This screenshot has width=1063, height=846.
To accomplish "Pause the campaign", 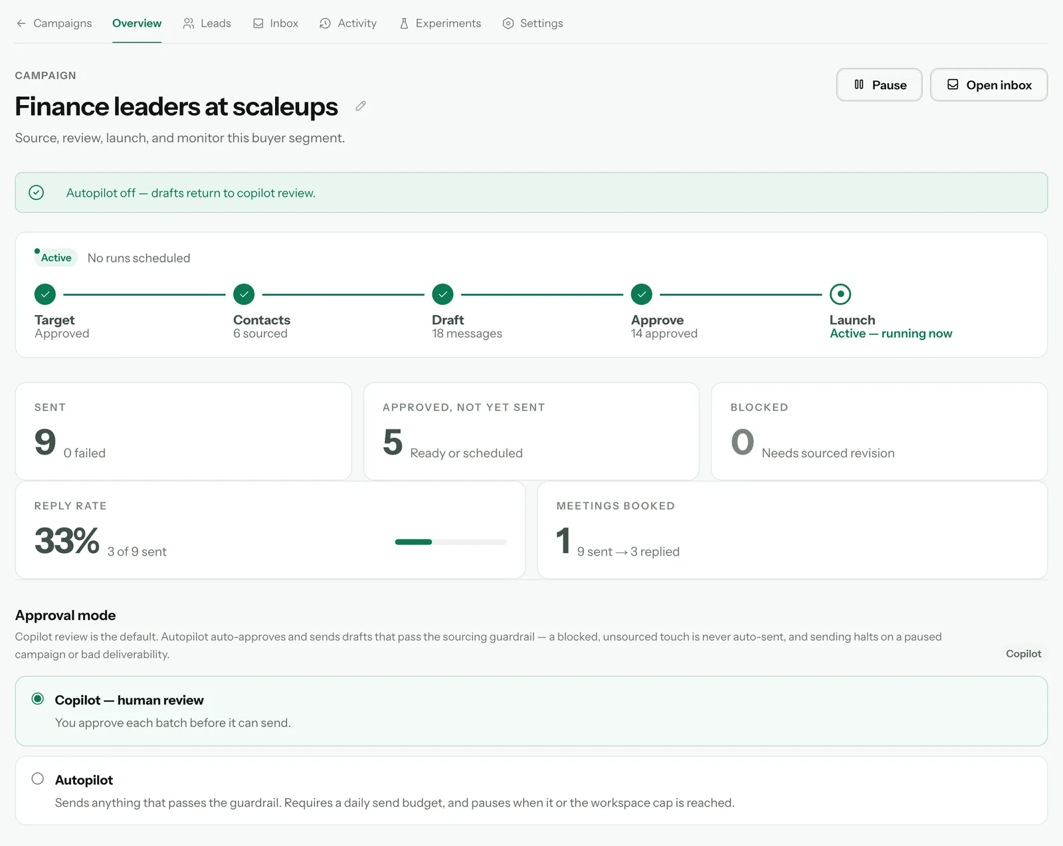I will tap(879, 84).
